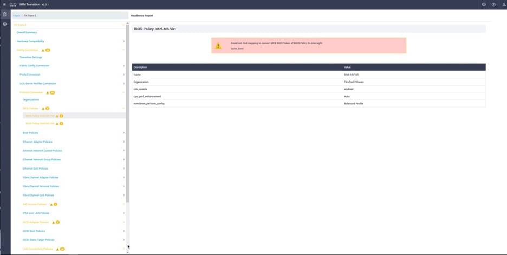Click warning count badge beside Policies Conversion

tap(52, 93)
